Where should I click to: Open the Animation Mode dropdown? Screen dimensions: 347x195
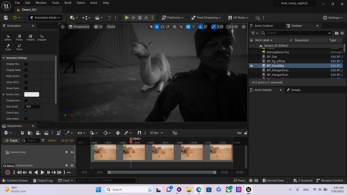pos(45,18)
